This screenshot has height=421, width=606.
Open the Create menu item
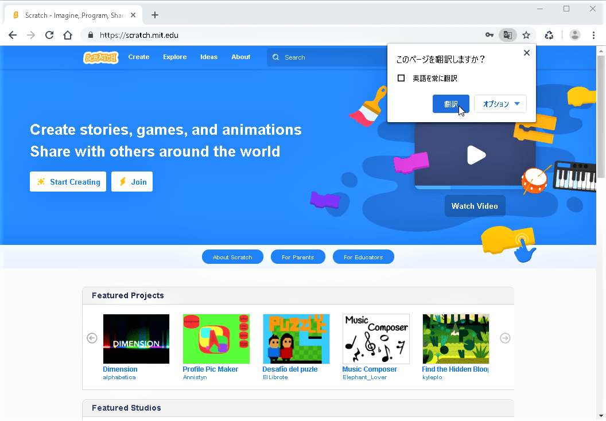[139, 57]
